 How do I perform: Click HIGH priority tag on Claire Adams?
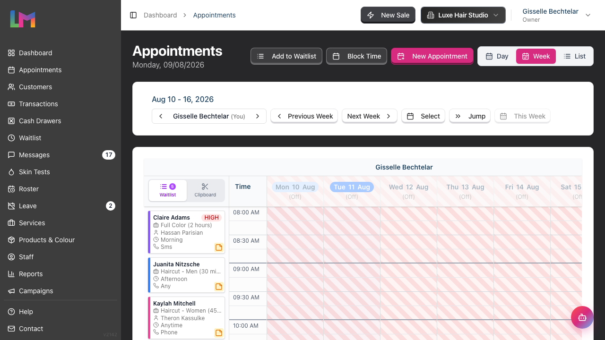click(x=211, y=218)
